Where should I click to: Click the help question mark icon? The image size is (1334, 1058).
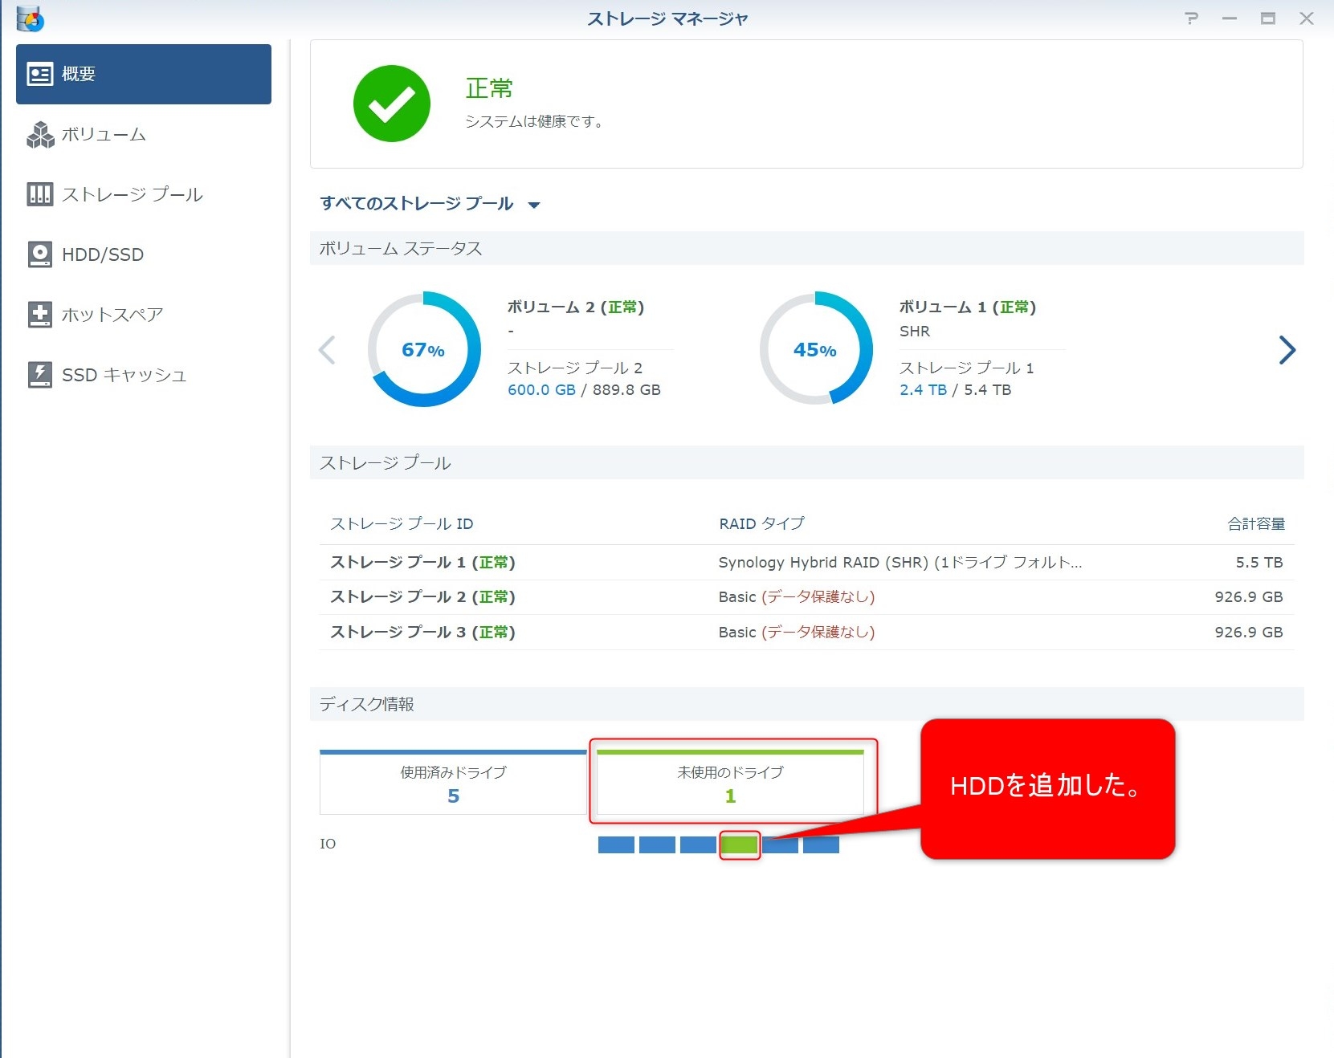point(1191,18)
